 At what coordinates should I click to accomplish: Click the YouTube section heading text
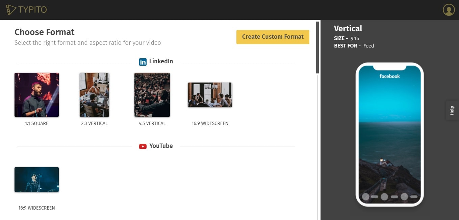(161, 146)
